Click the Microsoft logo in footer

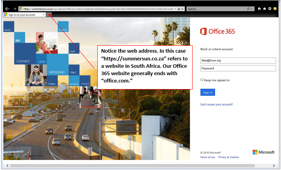tap(264, 152)
